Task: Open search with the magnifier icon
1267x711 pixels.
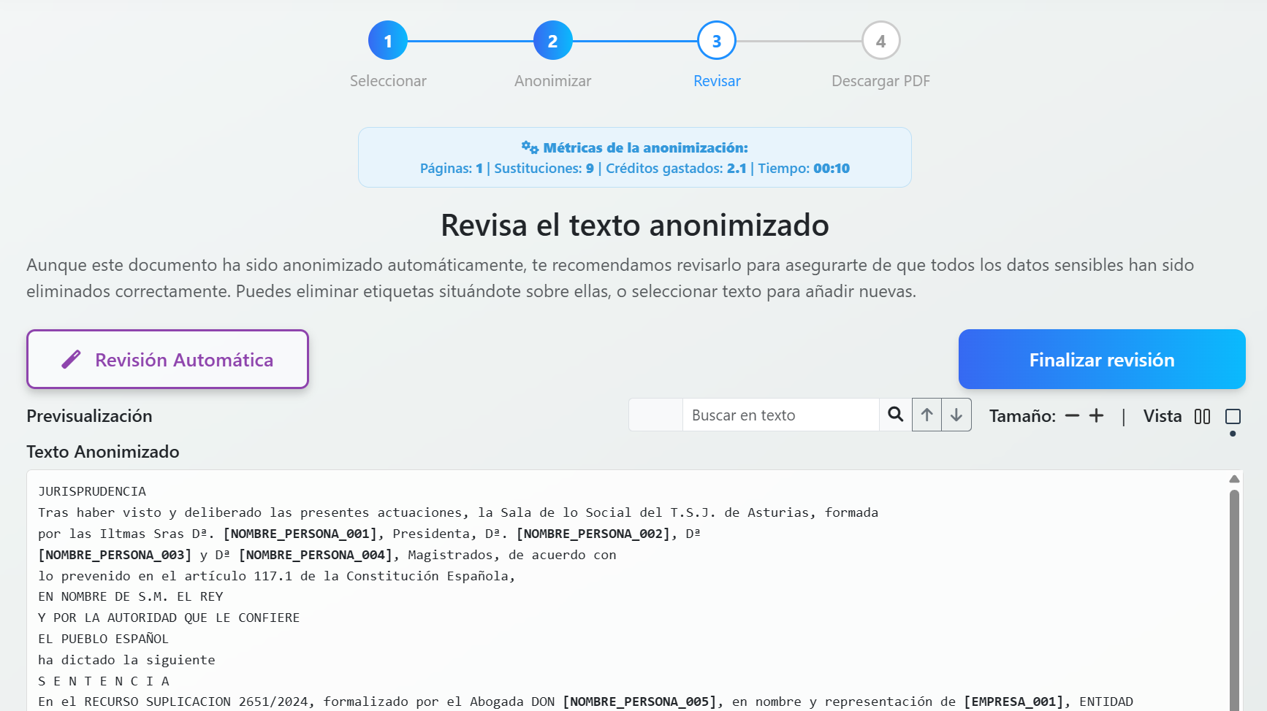Action: coord(895,415)
